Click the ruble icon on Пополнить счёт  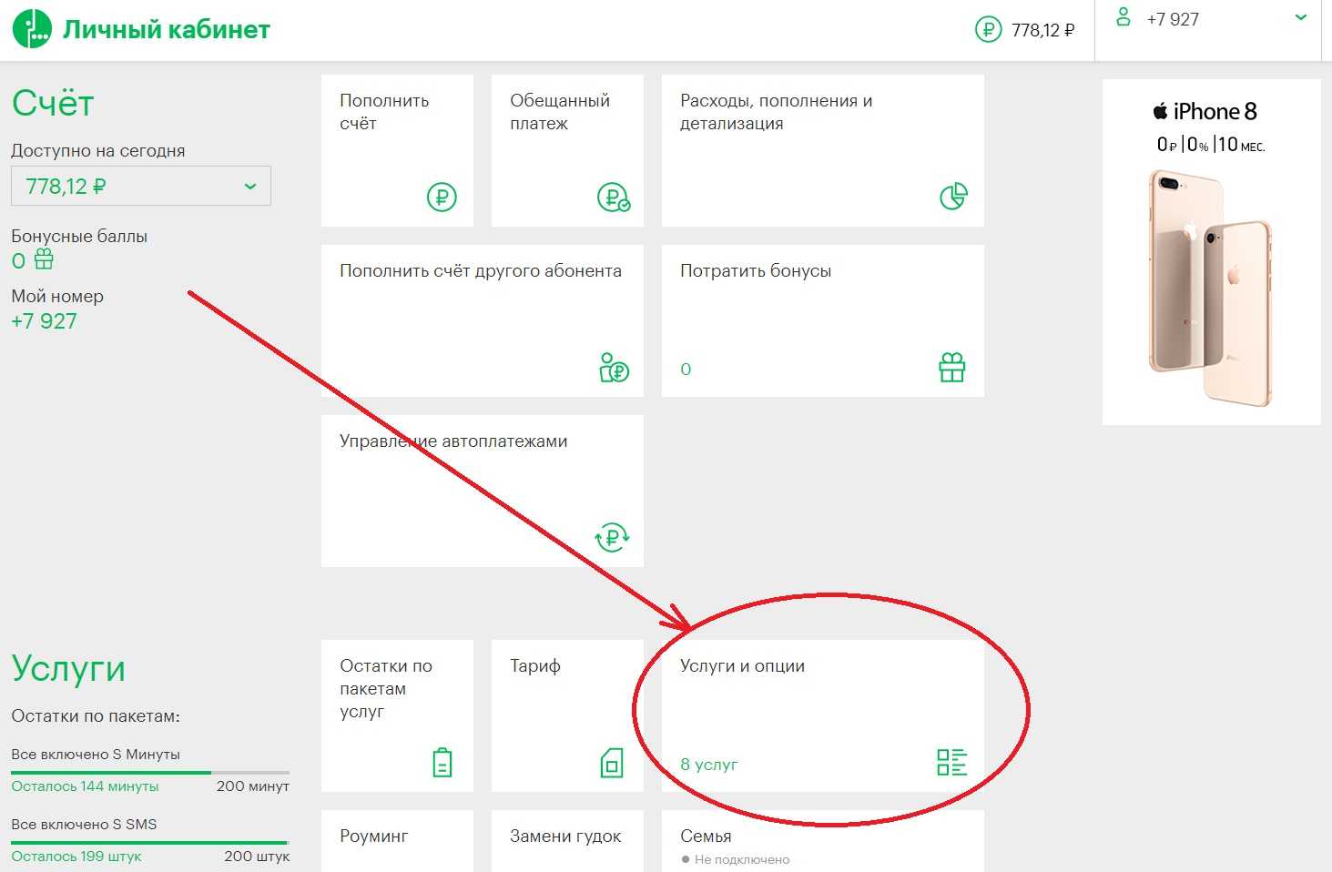click(x=442, y=197)
